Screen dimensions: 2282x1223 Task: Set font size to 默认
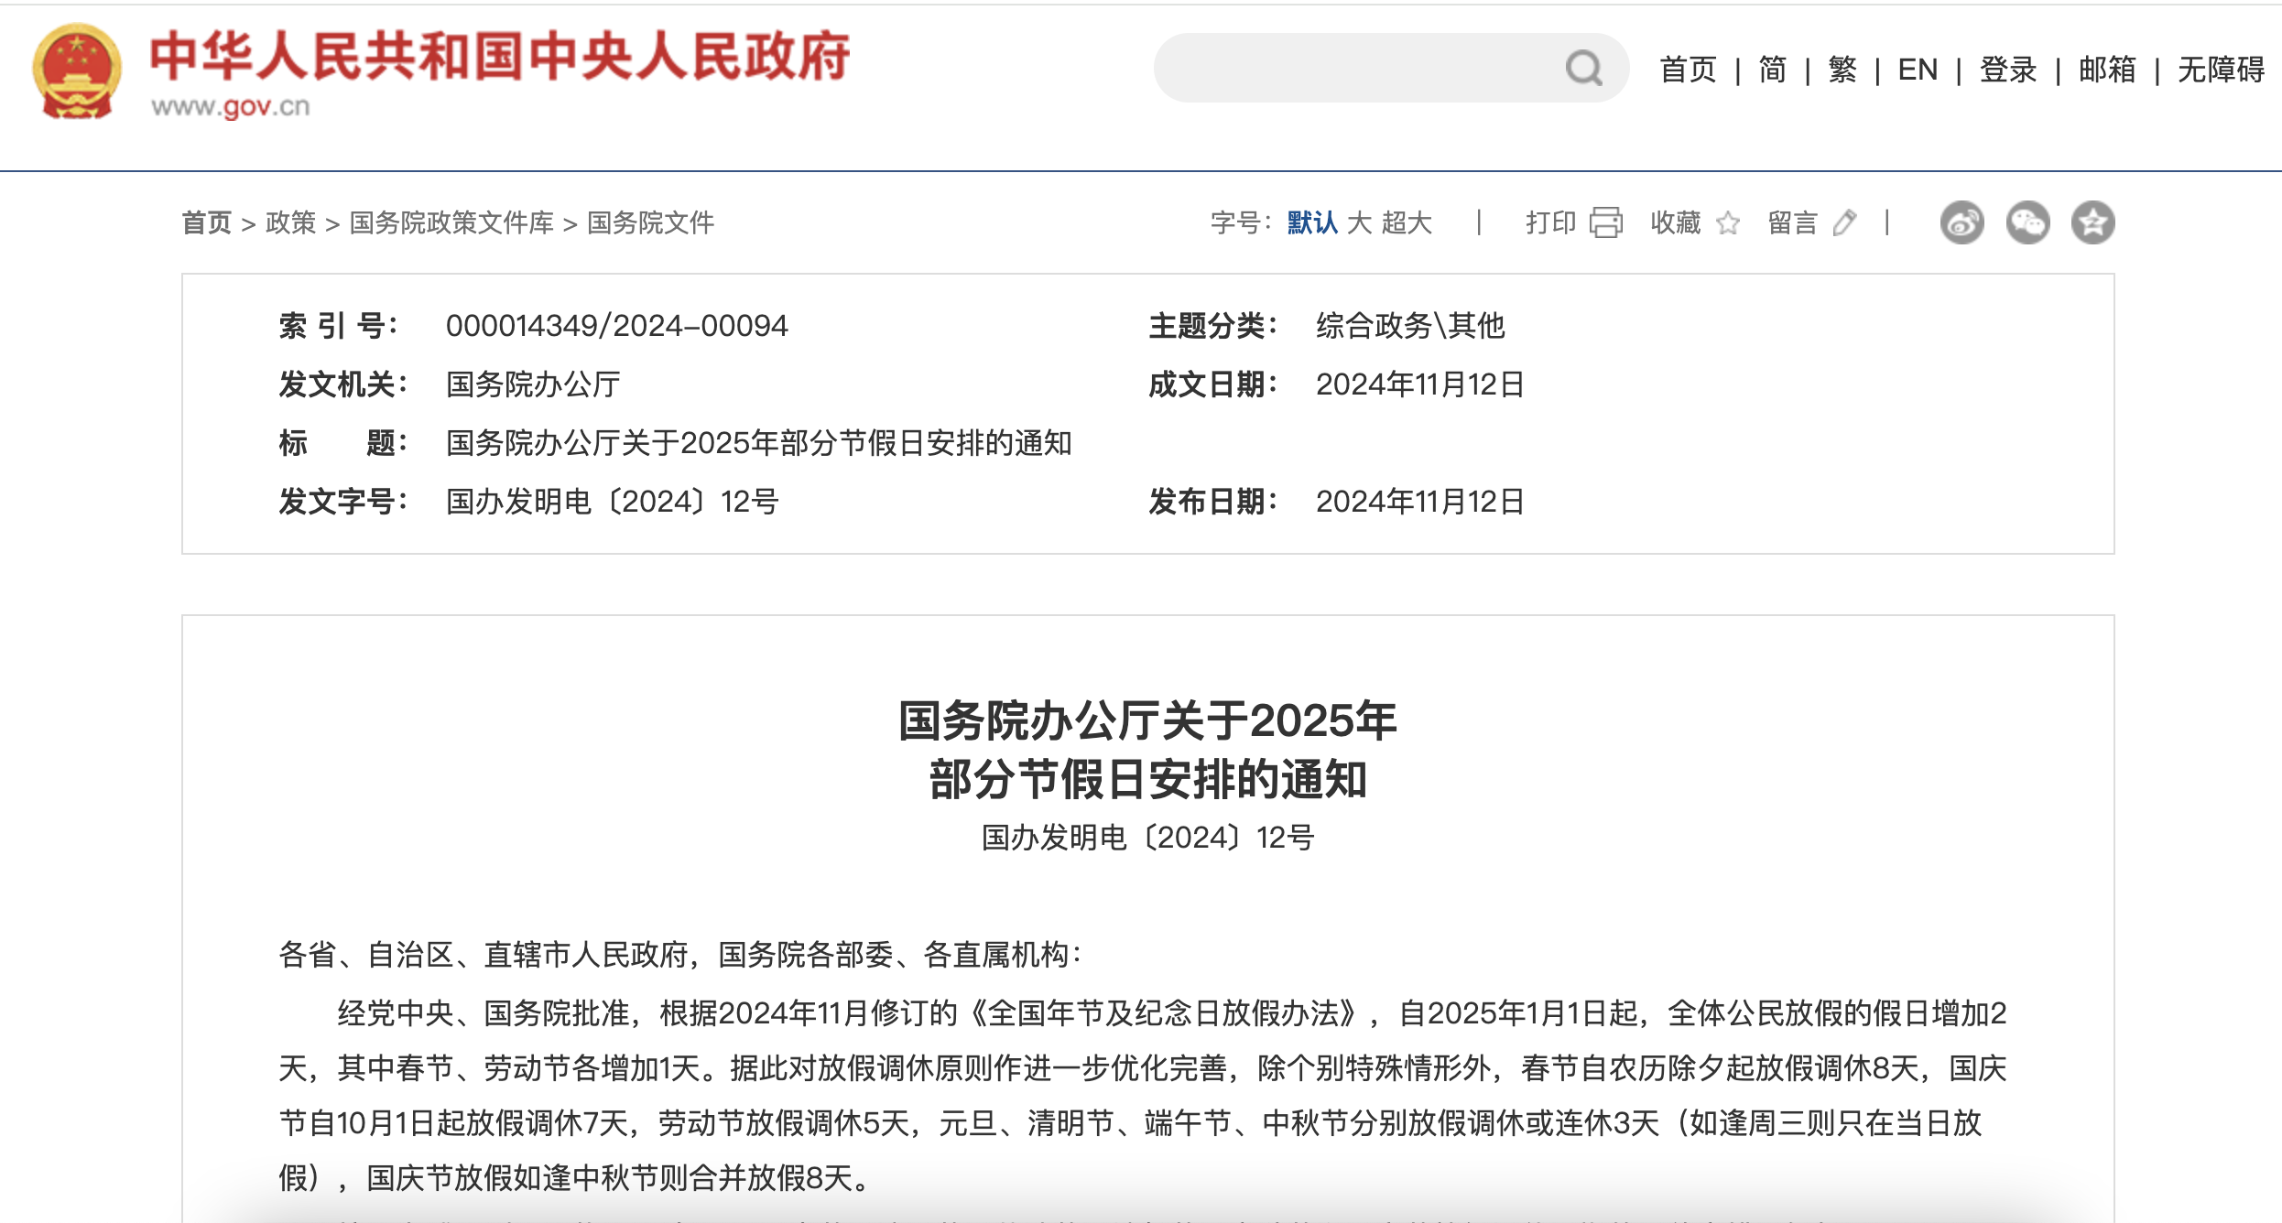coord(1312,222)
